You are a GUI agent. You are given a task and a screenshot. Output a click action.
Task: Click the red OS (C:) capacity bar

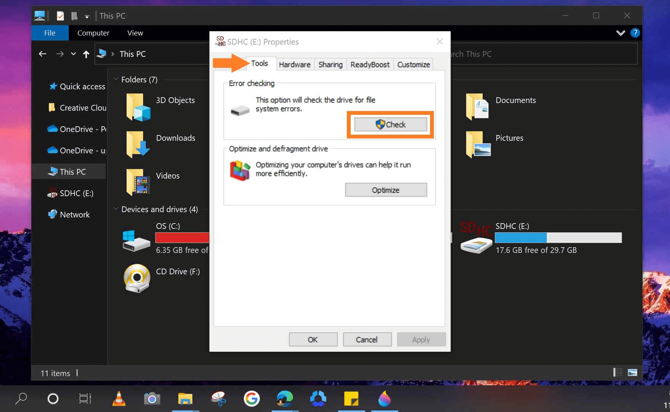[x=182, y=237]
